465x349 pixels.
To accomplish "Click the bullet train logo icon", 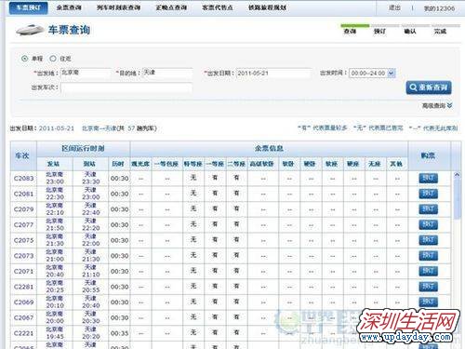I will 30,30.
